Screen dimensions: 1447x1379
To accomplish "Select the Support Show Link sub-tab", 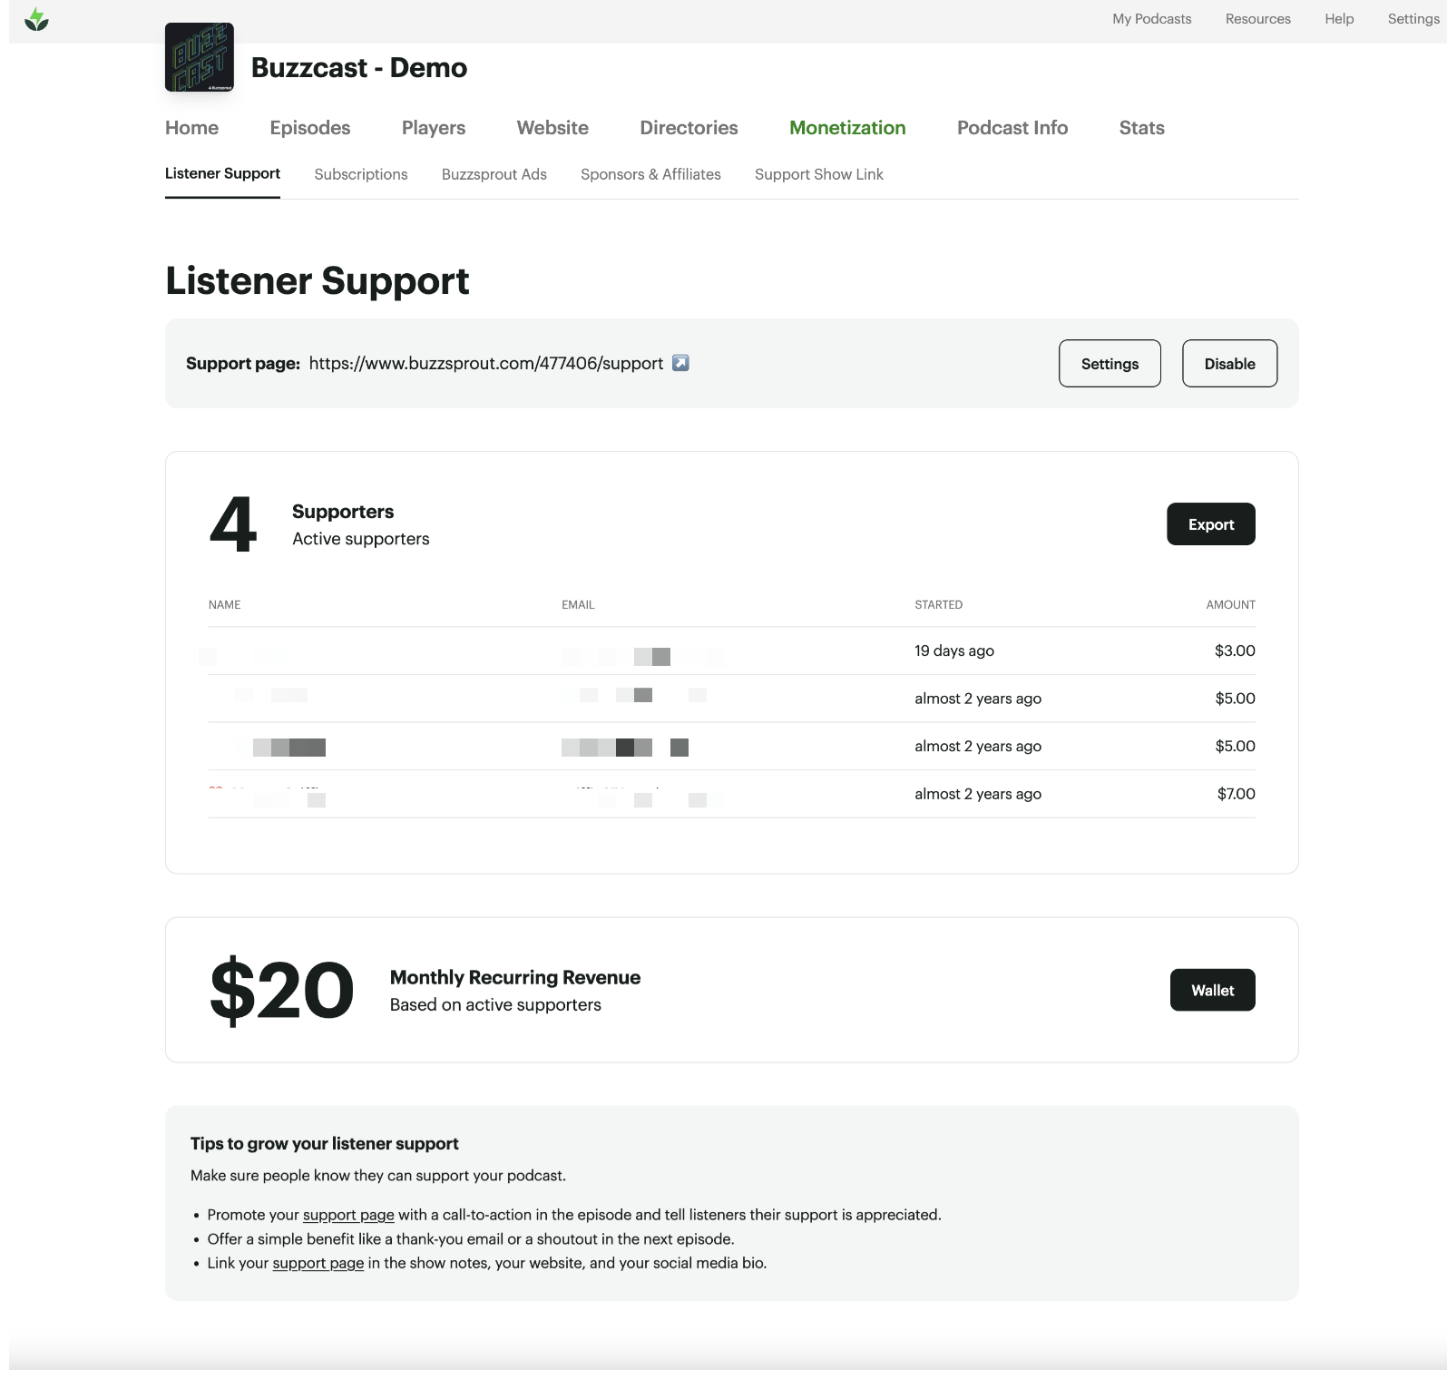I will pyautogui.click(x=818, y=174).
